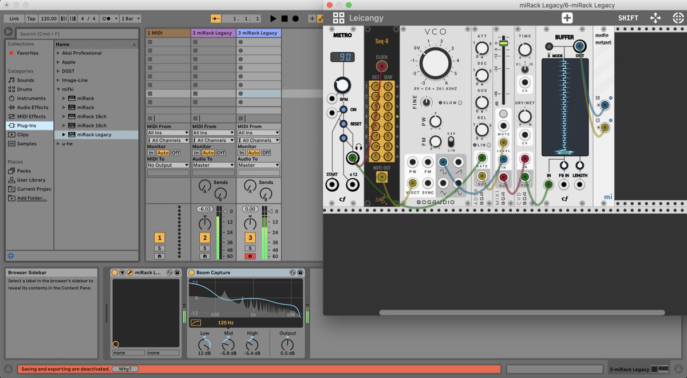Disarm track 3 red record arm button
Image resolution: width=687 pixels, height=378 pixels.
(250, 256)
